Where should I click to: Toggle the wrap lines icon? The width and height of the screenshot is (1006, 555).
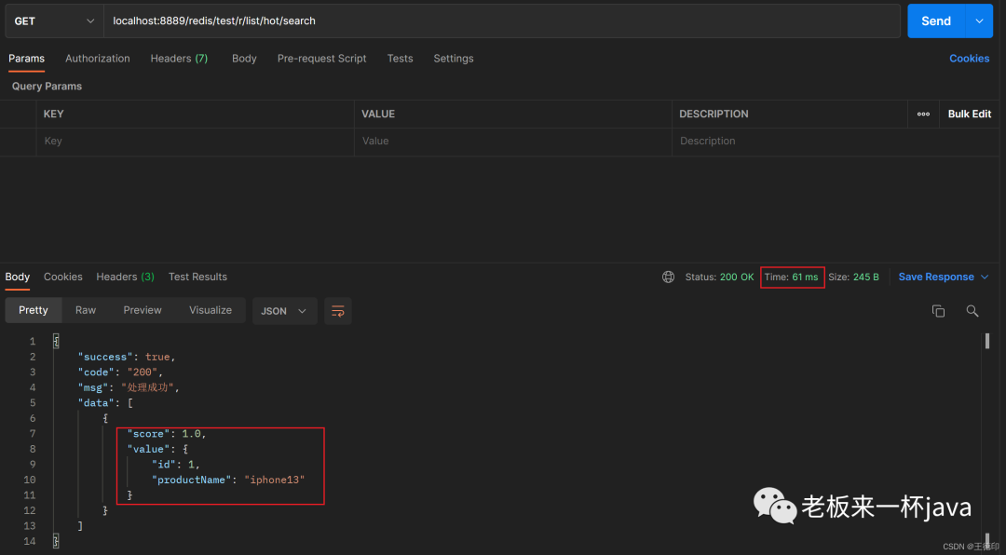(338, 311)
